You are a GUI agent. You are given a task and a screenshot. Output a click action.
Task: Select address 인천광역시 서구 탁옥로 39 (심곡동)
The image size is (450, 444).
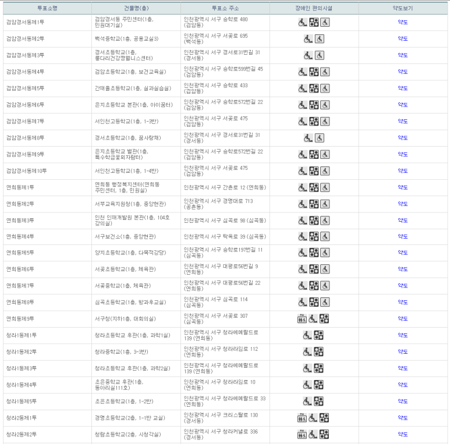(225, 236)
